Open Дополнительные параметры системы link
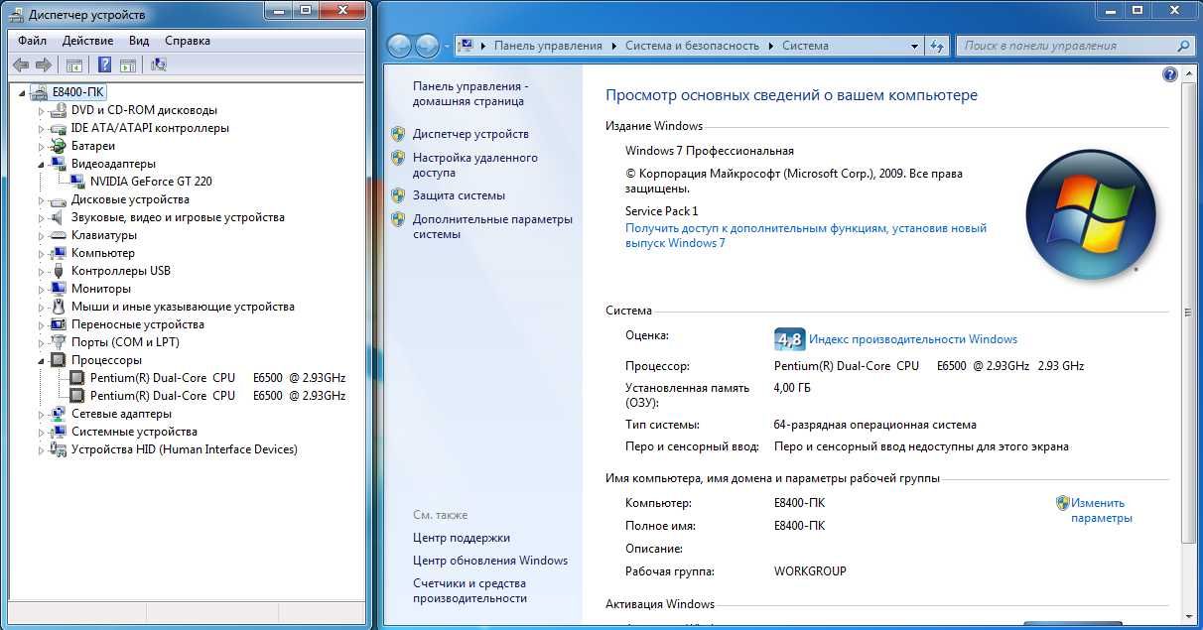The width and height of the screenshot is (1203, 630). 492,226
